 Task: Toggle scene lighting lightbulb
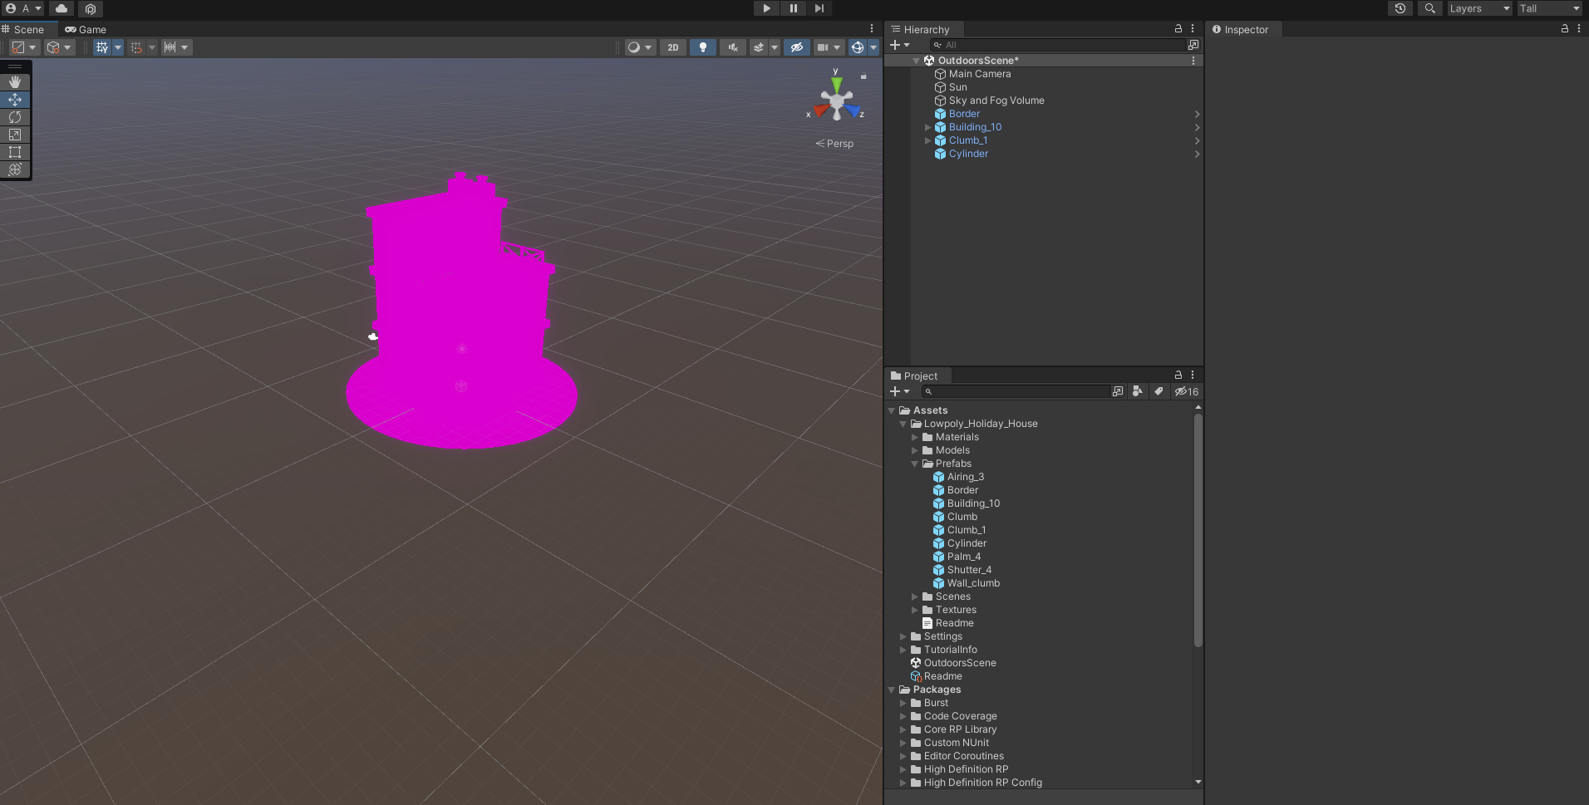tap(703, 47)
